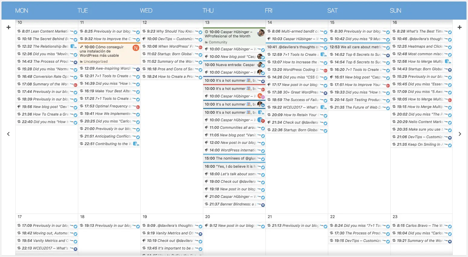Click clock icon on WProfesional of the Month post
This screenshot has width=468, height=257.
tap(207, 32)
